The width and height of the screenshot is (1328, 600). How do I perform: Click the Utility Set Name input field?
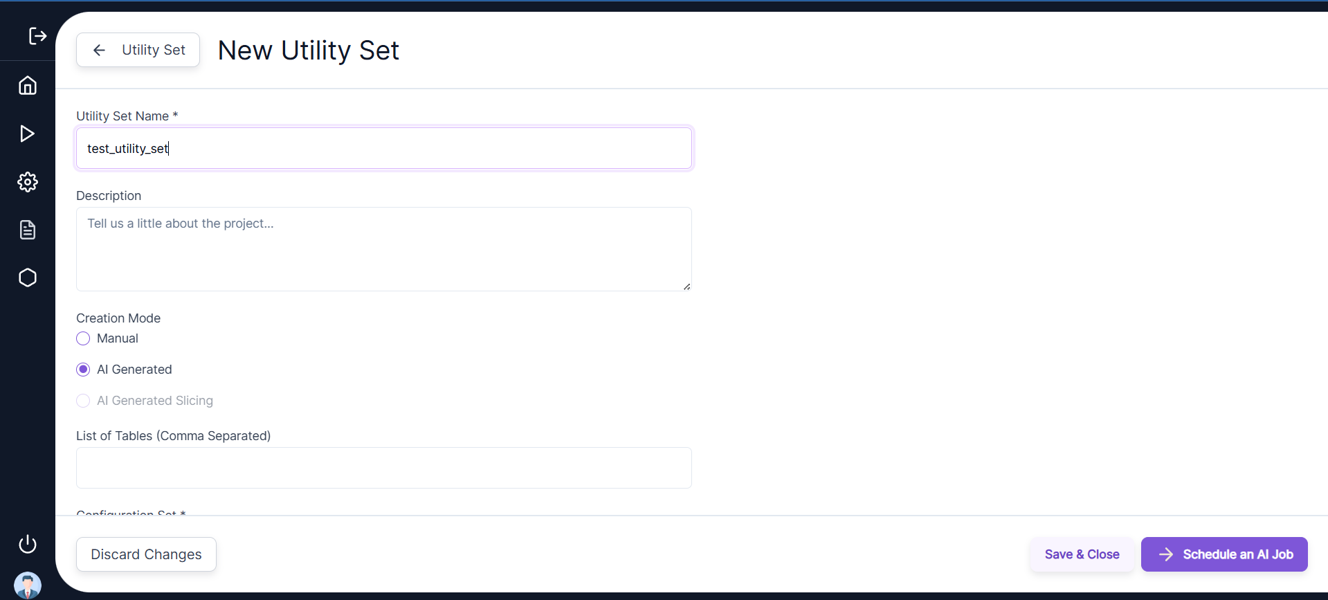point(383,147)
